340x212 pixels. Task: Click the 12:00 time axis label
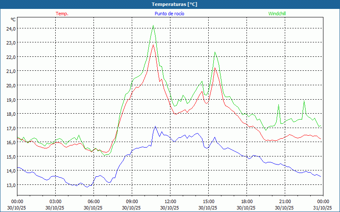(170, 201)
